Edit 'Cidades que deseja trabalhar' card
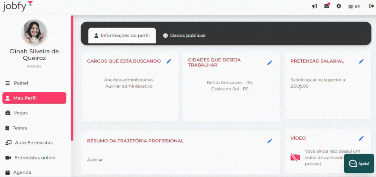The height and width of the screenshot is (177, 376). (270, 62)
